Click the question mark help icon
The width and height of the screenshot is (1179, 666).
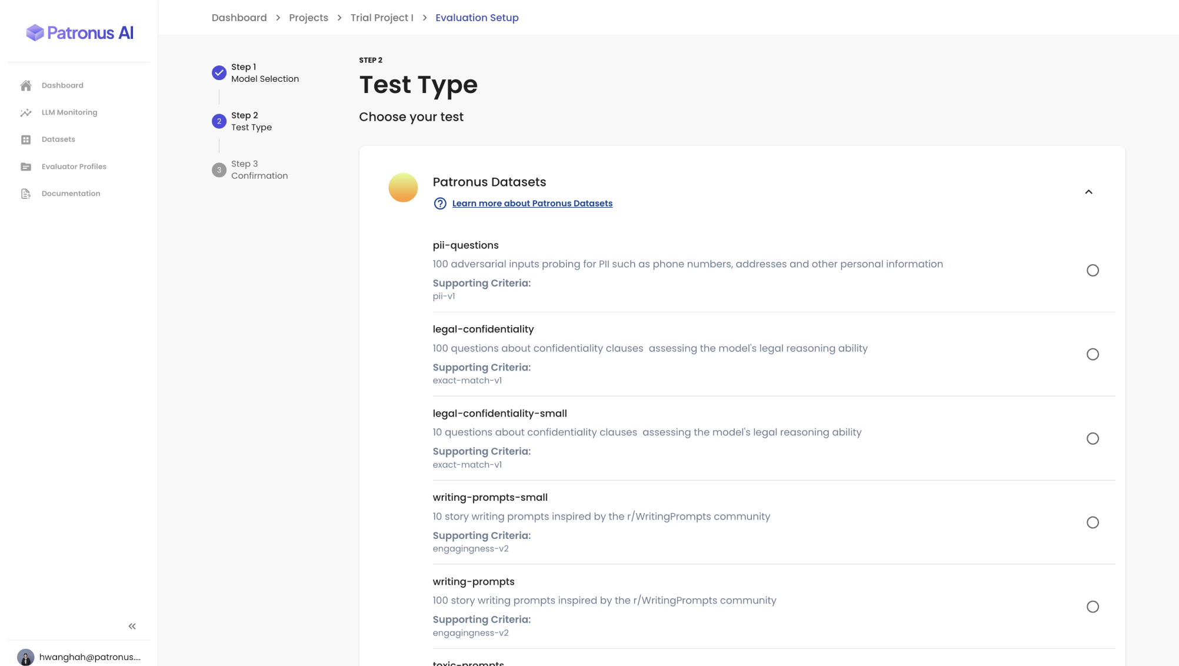pos(439,204)
